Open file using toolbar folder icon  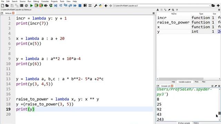point(7,6)
